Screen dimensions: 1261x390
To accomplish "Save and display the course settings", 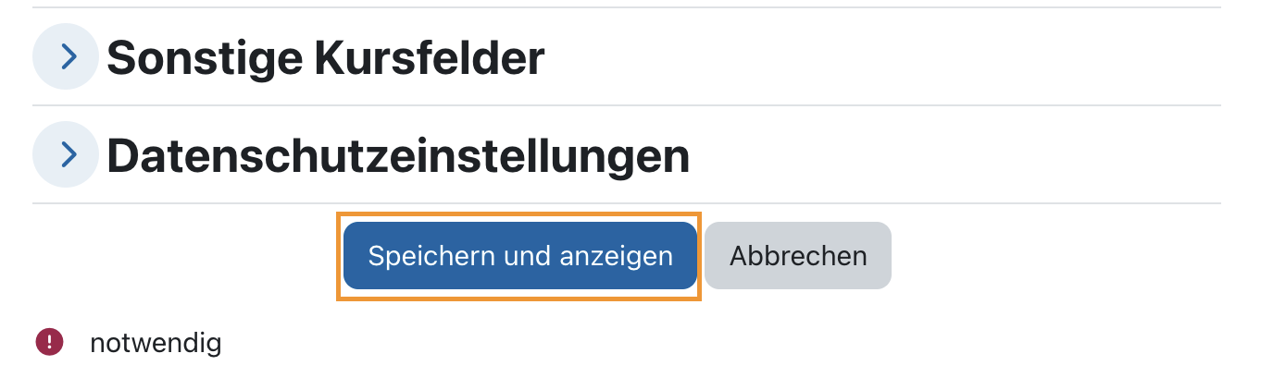I will coord(519,256).
